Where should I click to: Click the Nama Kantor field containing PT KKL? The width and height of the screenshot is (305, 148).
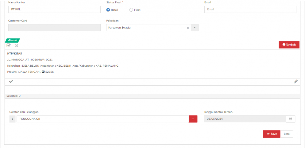point(55,9)
